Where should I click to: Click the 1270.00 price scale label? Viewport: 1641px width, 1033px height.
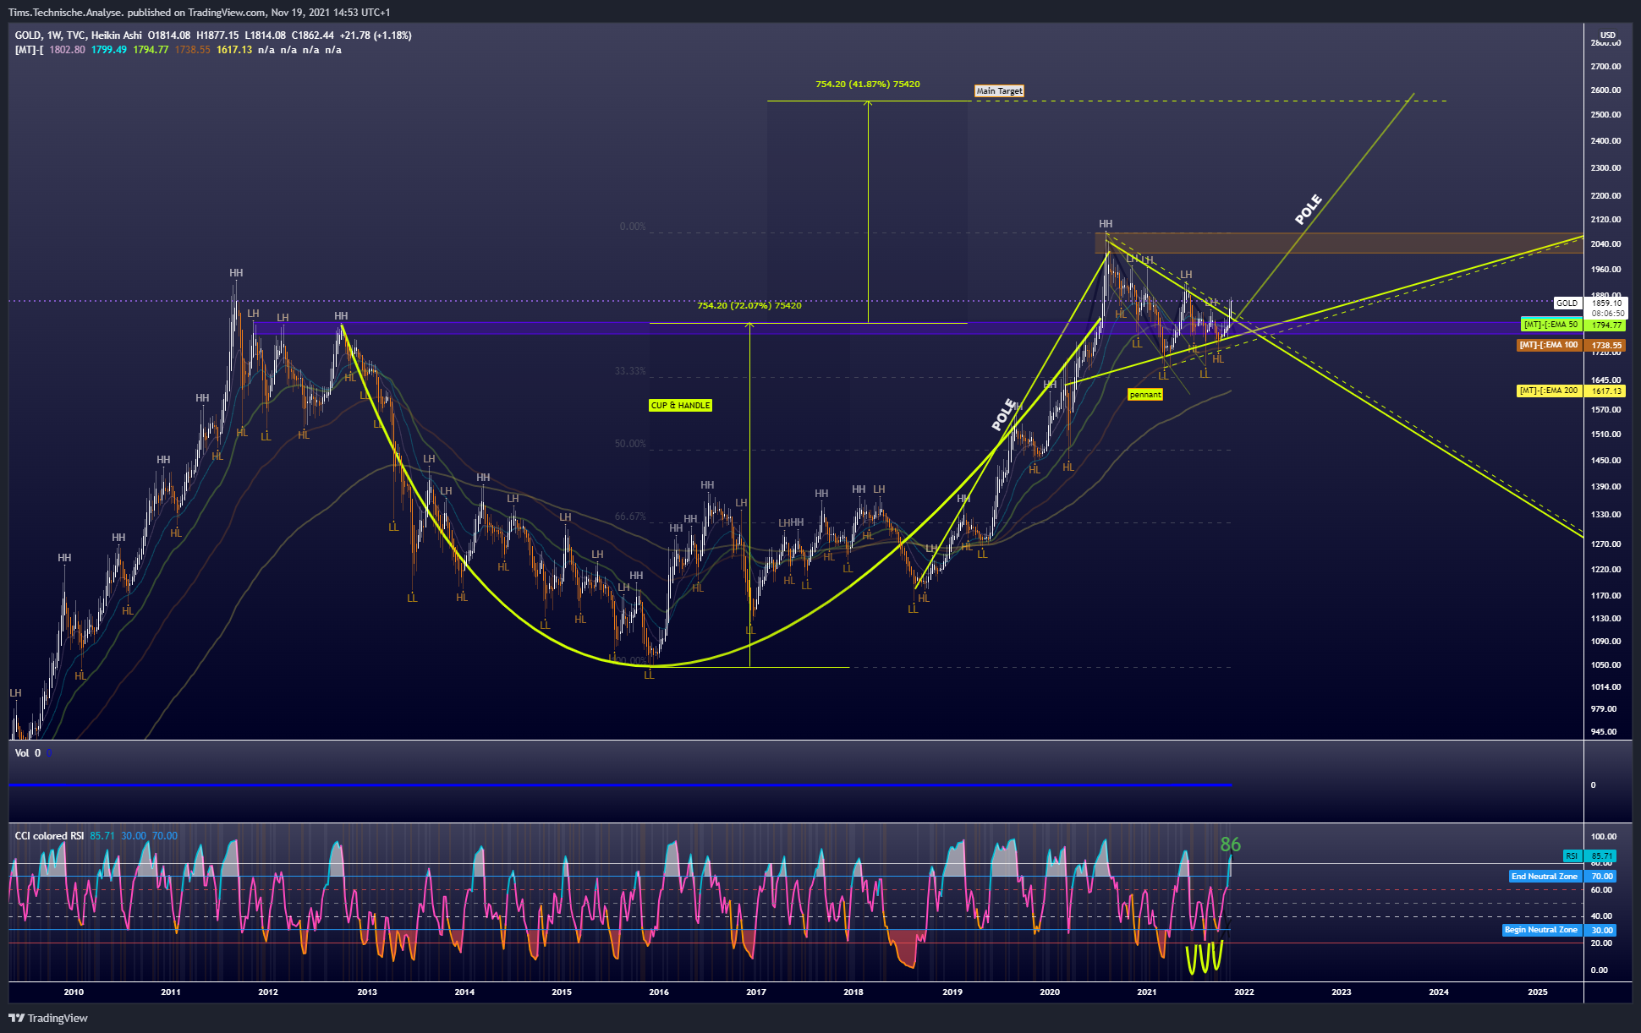1605,544
